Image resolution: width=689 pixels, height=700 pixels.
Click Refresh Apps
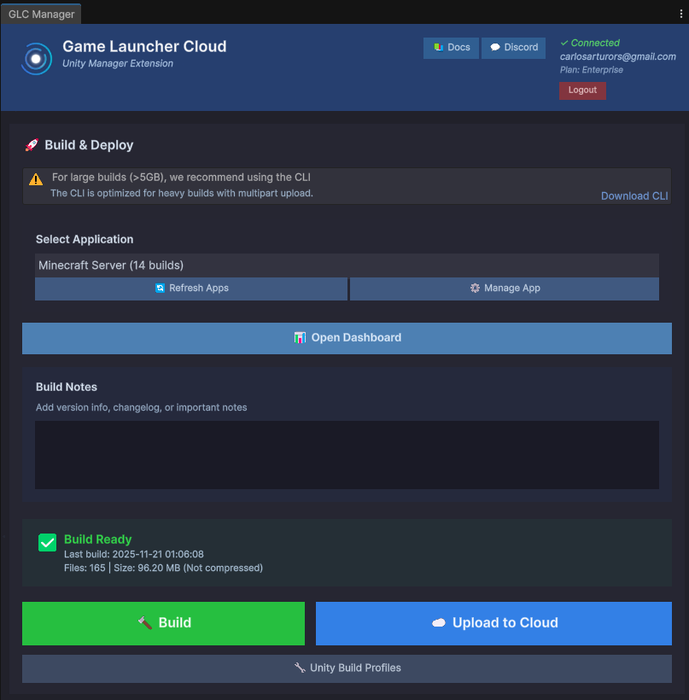click(191, 289)
